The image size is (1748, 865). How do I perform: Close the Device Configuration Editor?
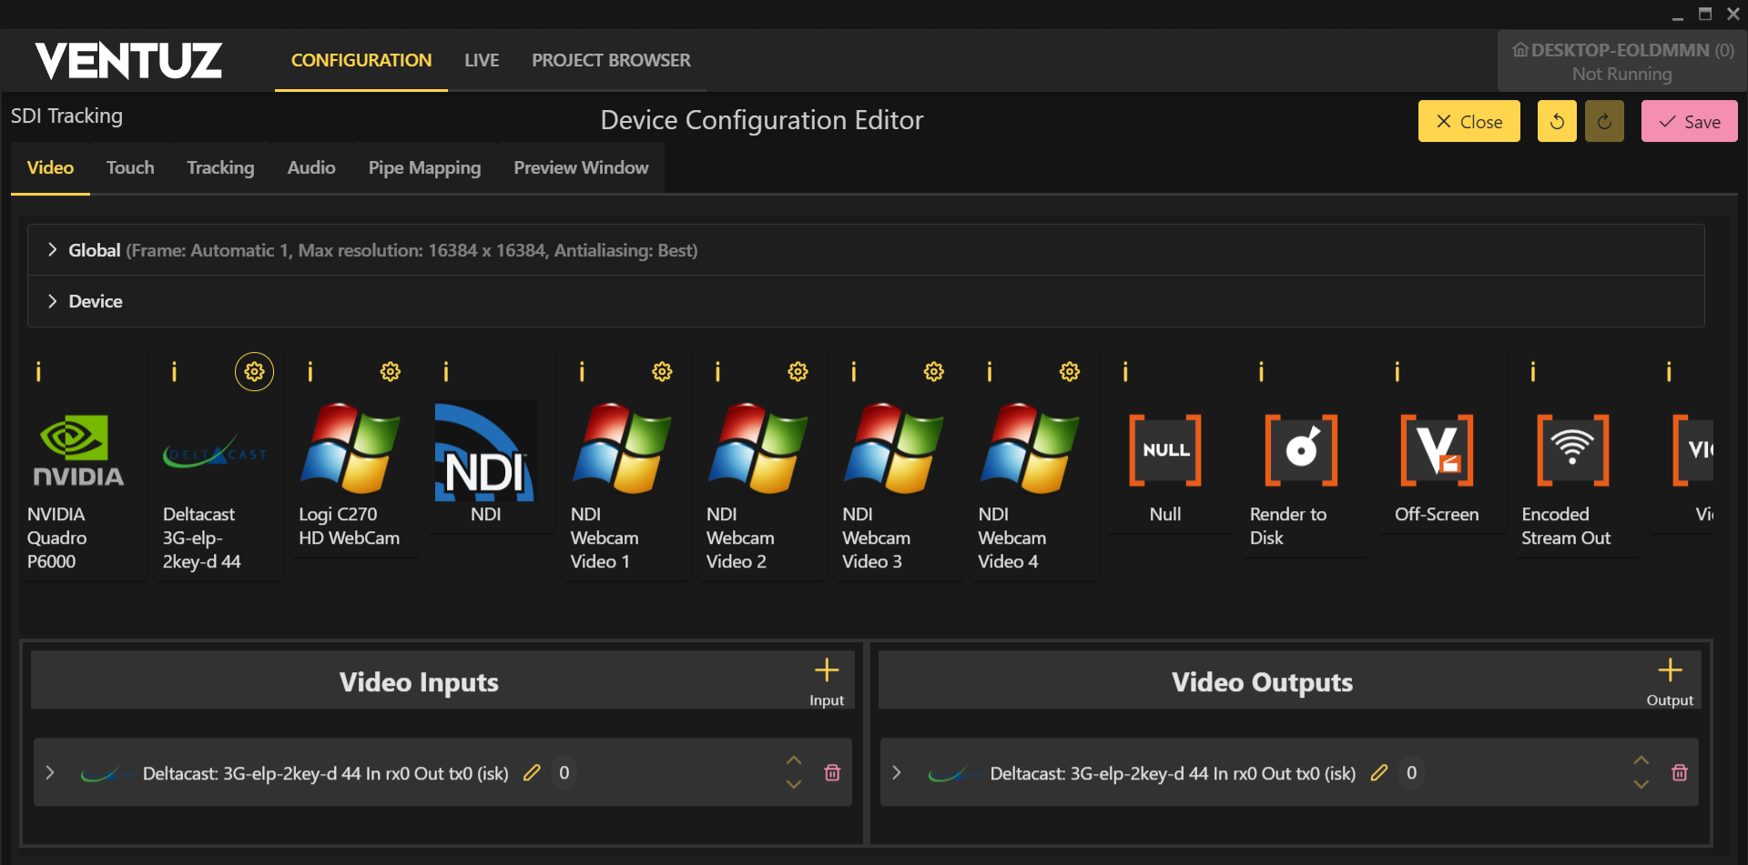point(1469,122)
